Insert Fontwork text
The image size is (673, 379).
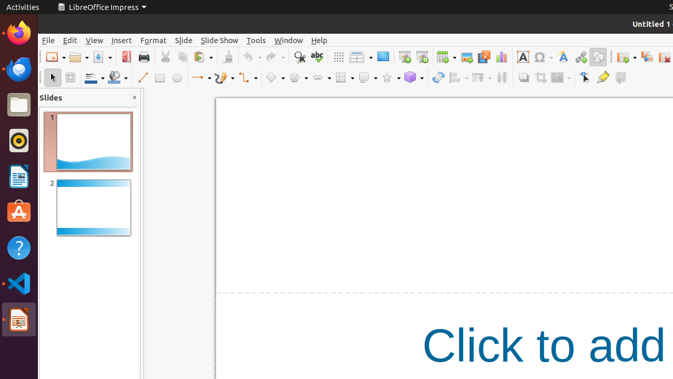click(564, 57)
